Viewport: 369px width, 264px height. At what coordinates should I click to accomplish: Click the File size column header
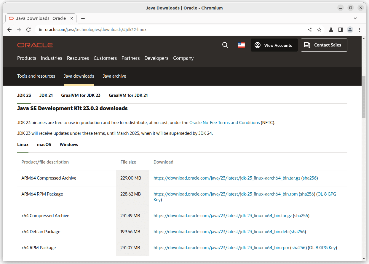[x=128, y=162]
